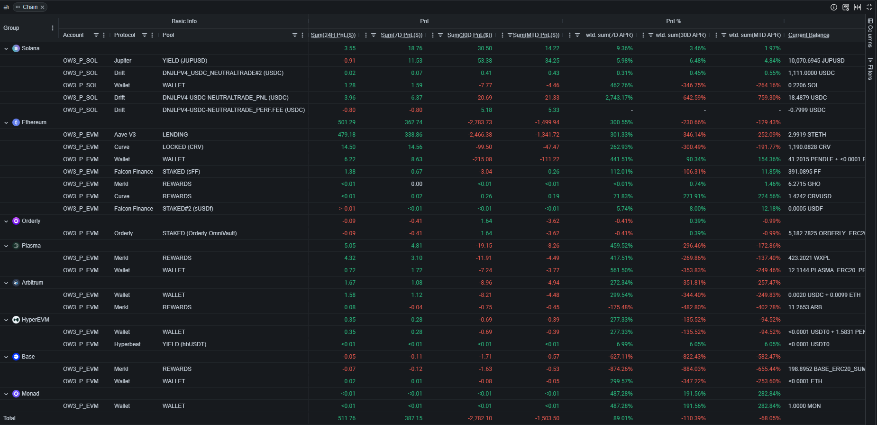Open the Columns side panel tab
The width and height of the screenshot is (877, 425).
click(870, 33)
